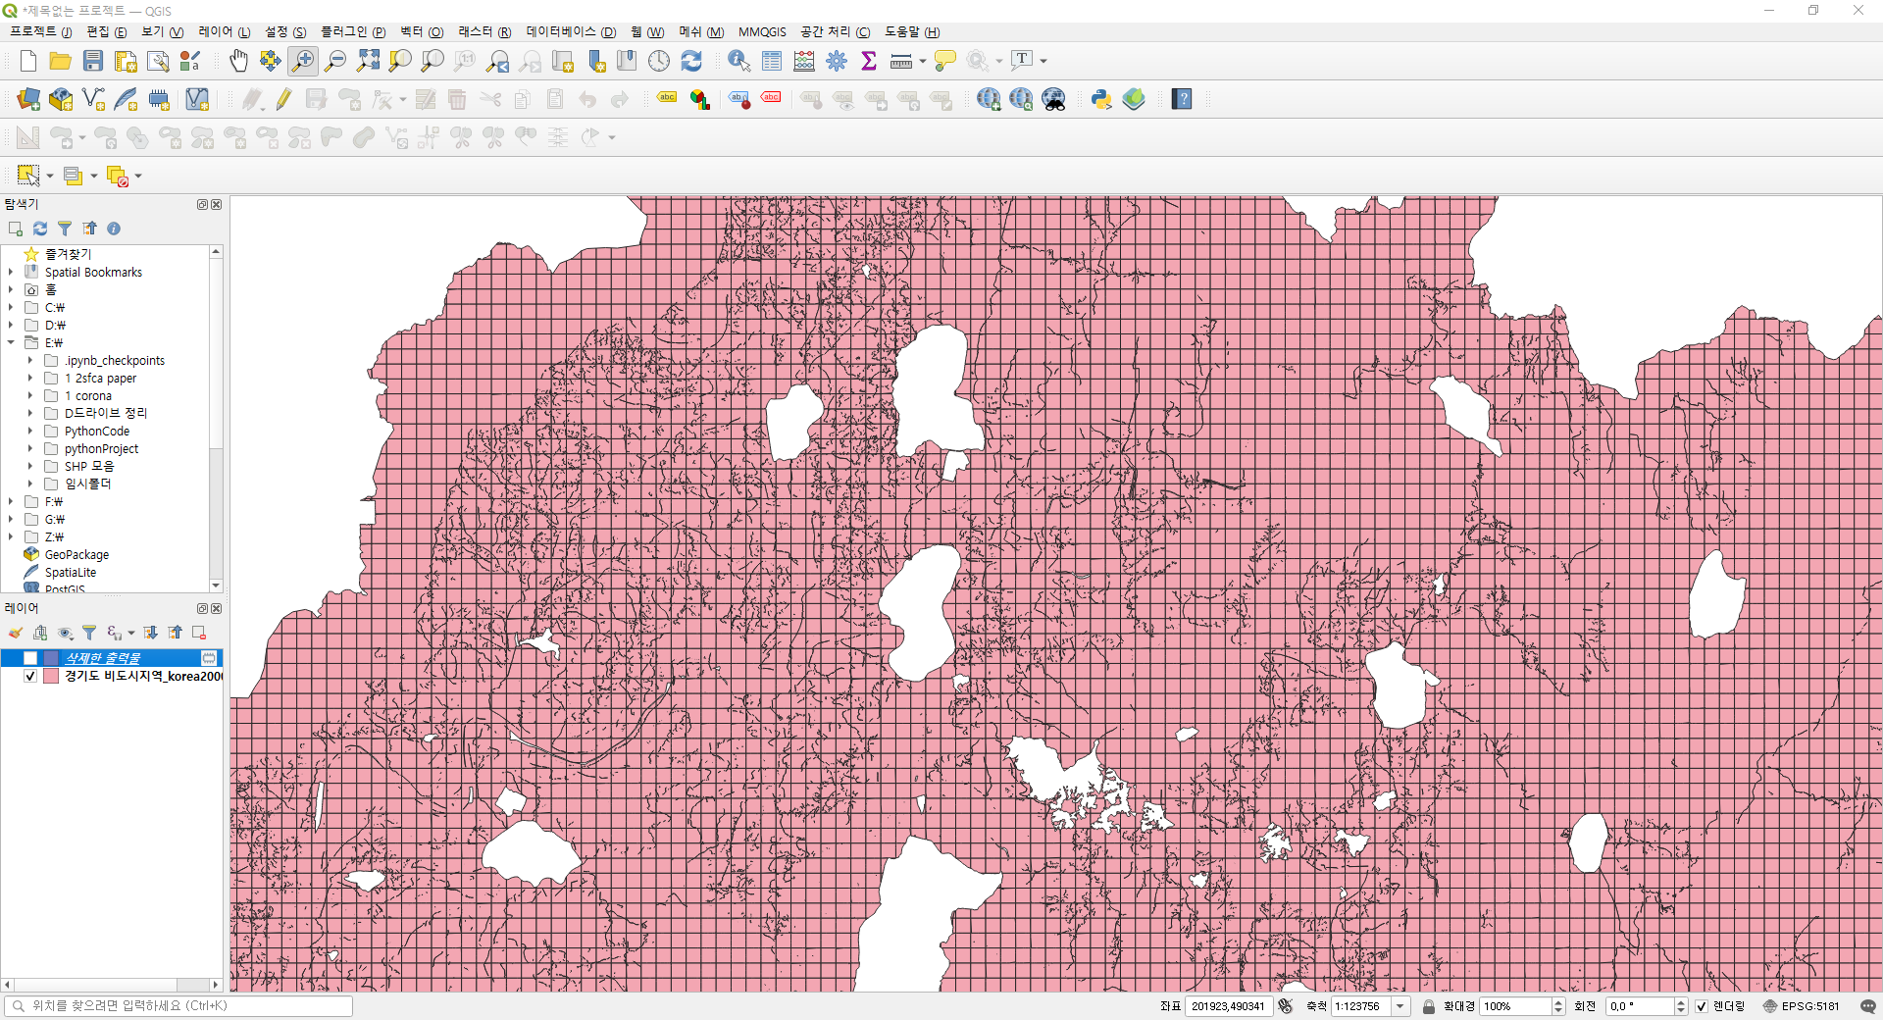Open the 벡터 menu
The image size is (1883, 1020).
pos(422,31)
